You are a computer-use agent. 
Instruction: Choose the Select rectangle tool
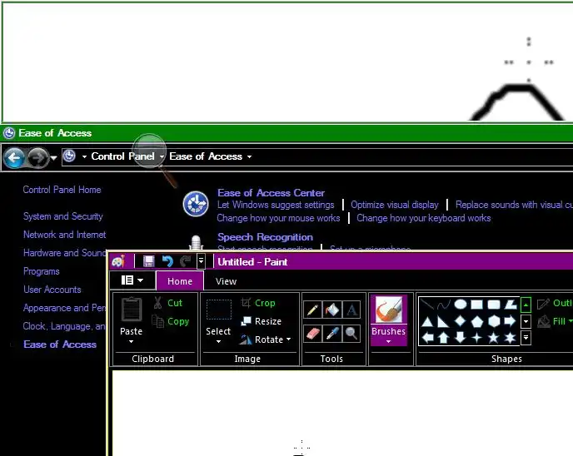tap(218, 310)
